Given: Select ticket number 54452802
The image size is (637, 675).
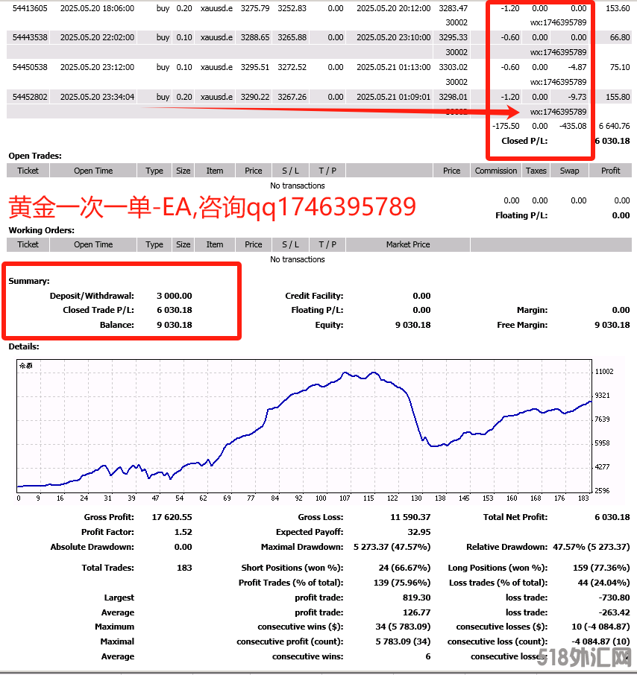Looking at the screenshot, I should [30, 97].
